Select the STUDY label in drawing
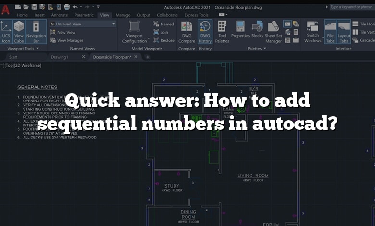Screen dimensions: 375x226 click(172, 186)
